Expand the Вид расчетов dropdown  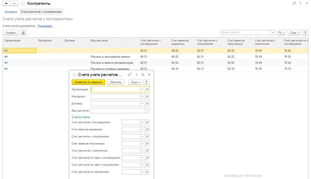[x=147, y=111]
